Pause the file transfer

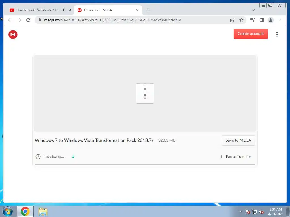pos(235,157)
